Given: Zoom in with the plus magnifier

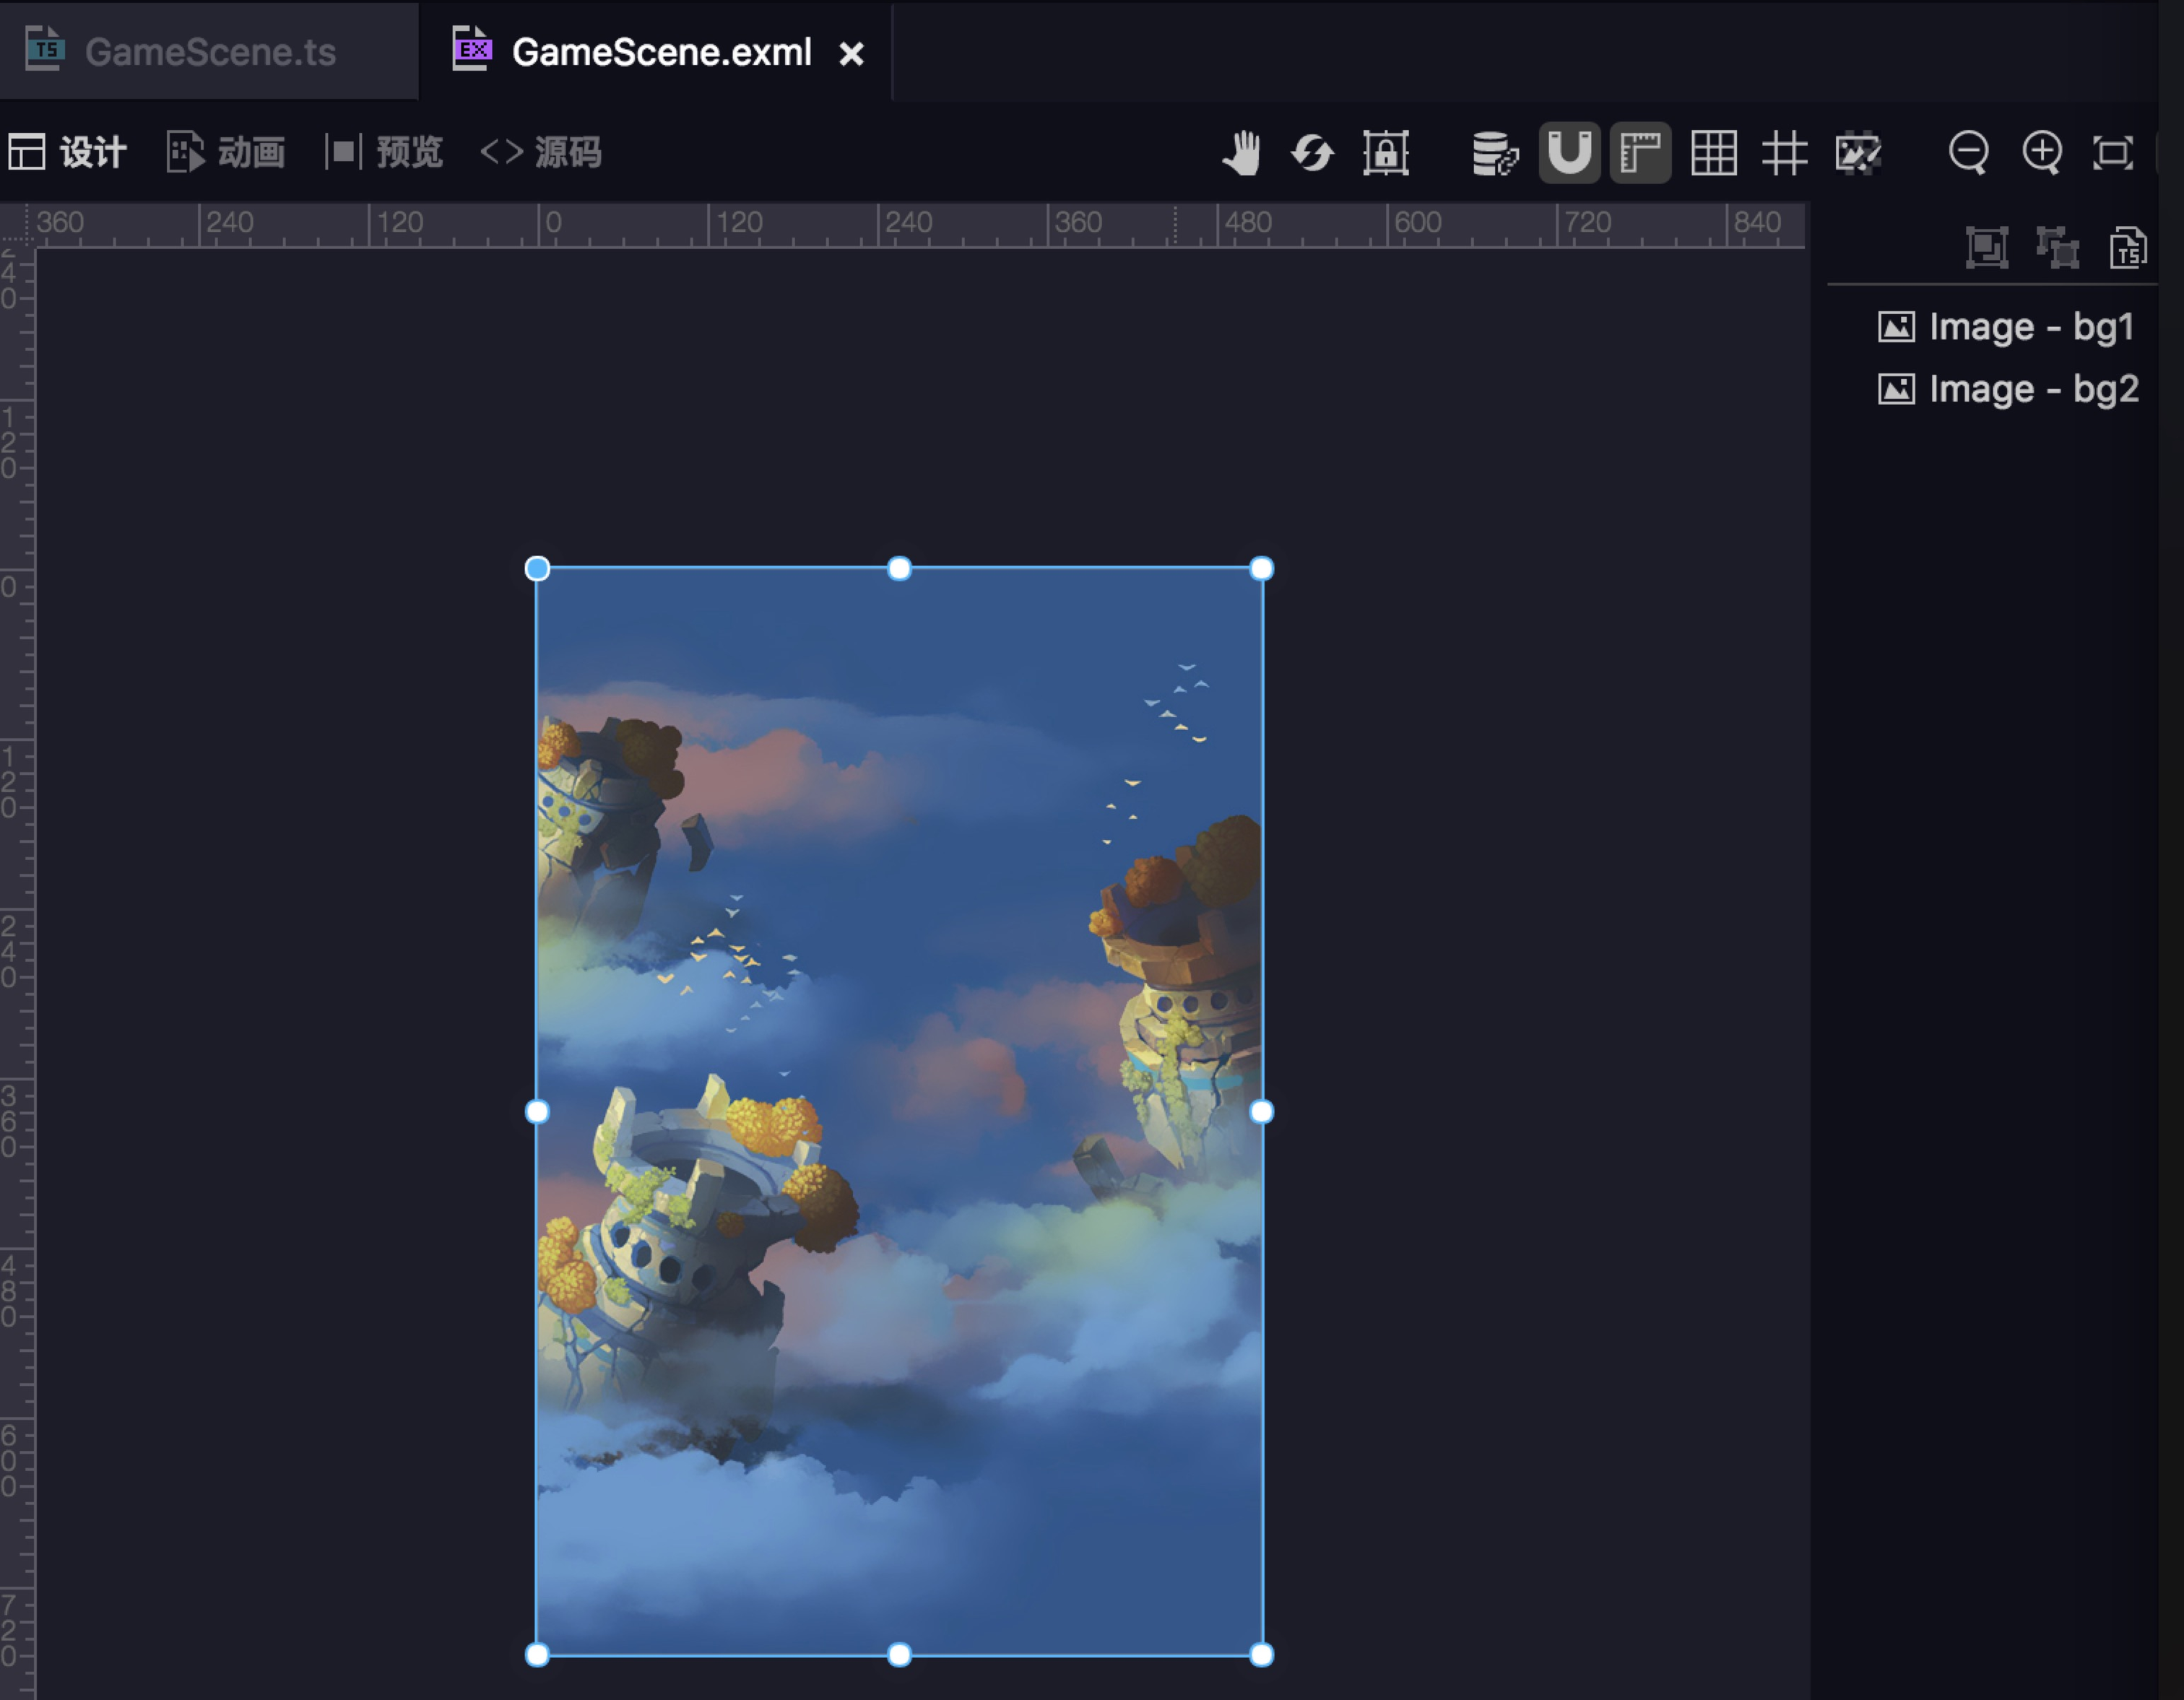Looking at the screenshot, I should tap(2041, 153).
